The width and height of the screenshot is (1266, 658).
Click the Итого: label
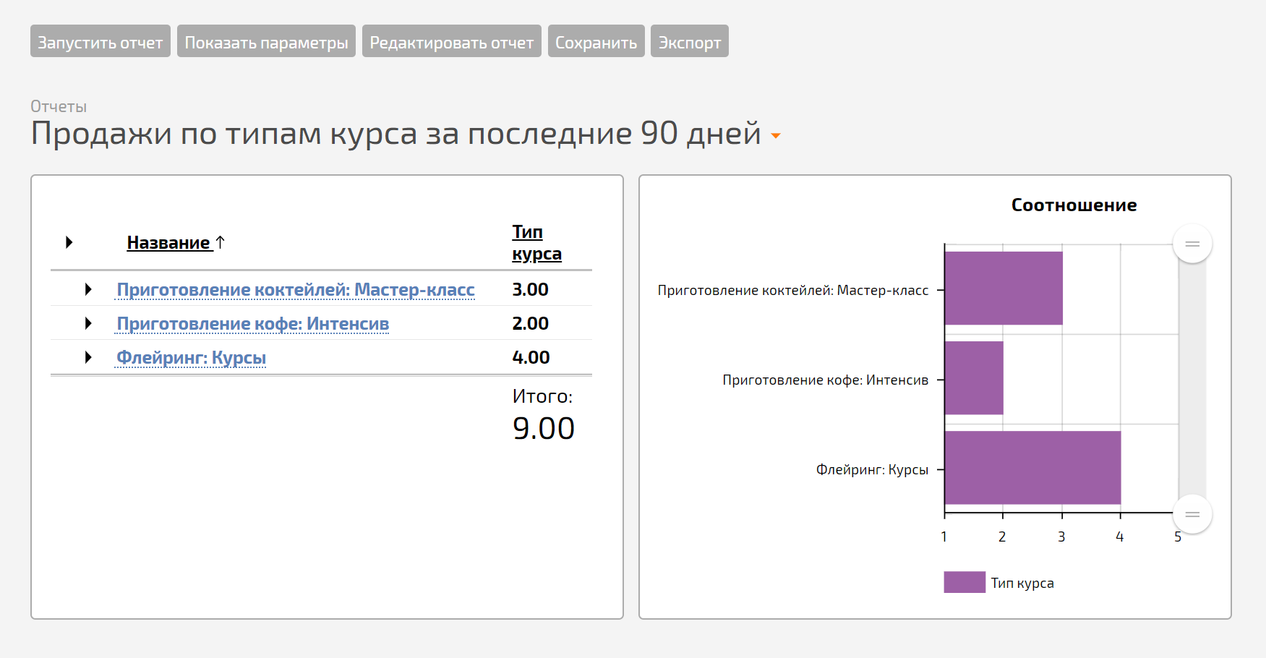542,396
